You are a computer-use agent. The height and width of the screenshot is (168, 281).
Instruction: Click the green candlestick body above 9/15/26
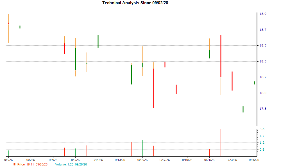143,65
